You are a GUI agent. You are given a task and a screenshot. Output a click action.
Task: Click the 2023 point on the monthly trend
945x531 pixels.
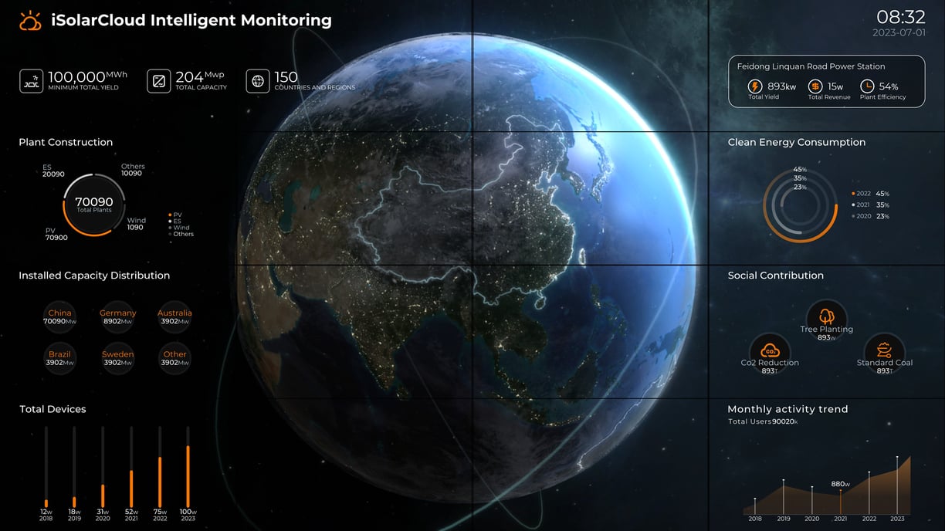coord(897,457)
